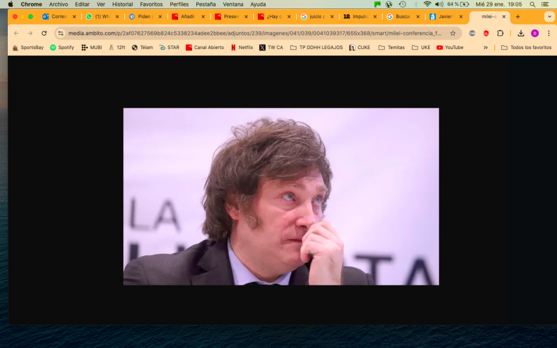Click the URL address bar field
Screen dimensions: 557x348
[x=253, y=33]
